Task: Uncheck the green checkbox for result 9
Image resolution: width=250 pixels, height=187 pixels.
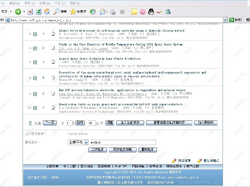Action: point(35,94)
